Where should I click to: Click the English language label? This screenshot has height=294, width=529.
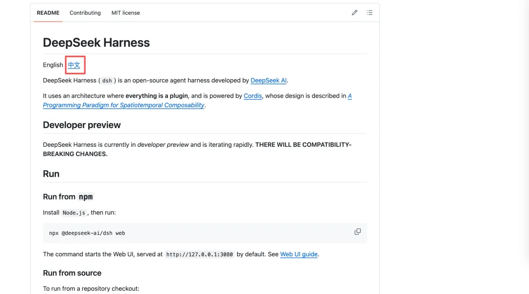(53, 65)
